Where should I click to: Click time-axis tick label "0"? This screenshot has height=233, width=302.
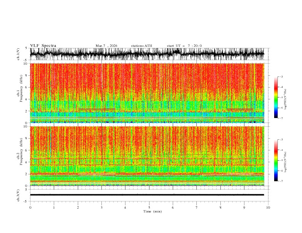pyautogui.click(x=30, y=207)
